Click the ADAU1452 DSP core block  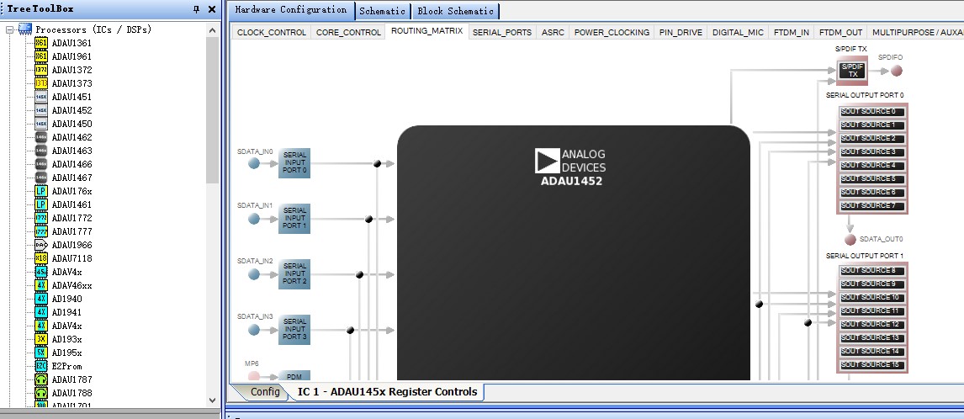point(574,252)
